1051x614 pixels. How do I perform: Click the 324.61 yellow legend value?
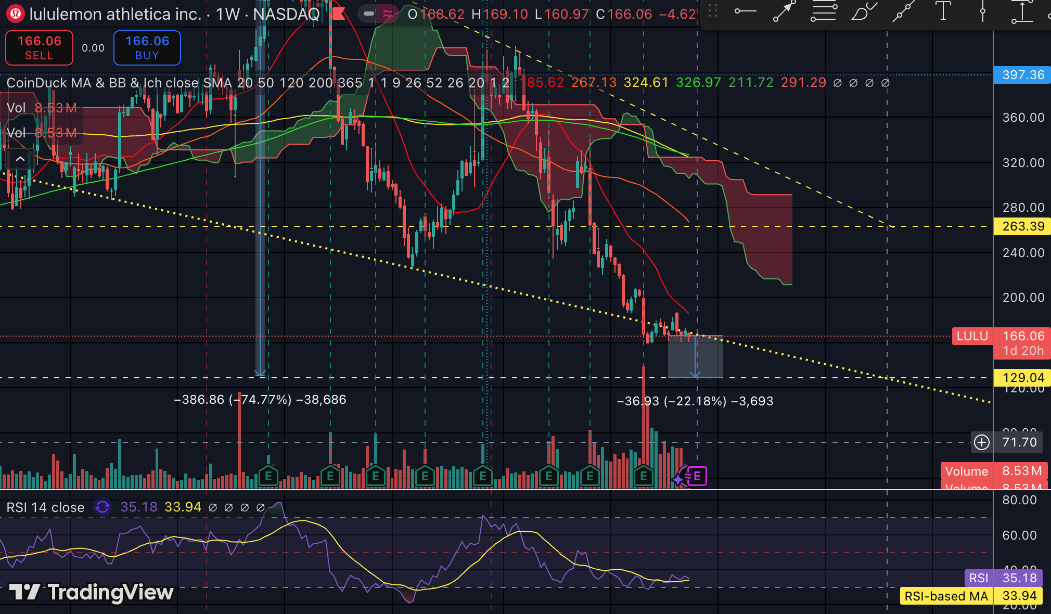(646, 83)
